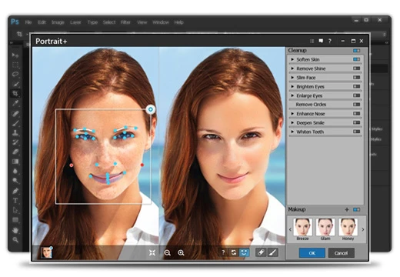The image size is (400, 277).
Task: Click fit-to-screen icon in Portrait+ bottom bar
Action: 152,253
